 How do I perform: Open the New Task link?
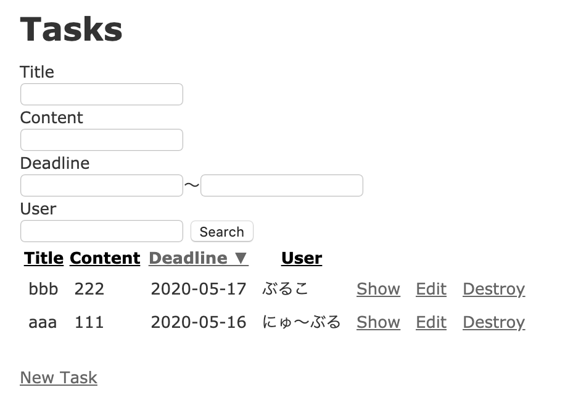59,378
